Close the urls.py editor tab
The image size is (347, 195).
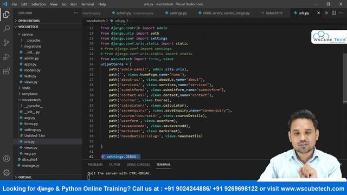318,13
